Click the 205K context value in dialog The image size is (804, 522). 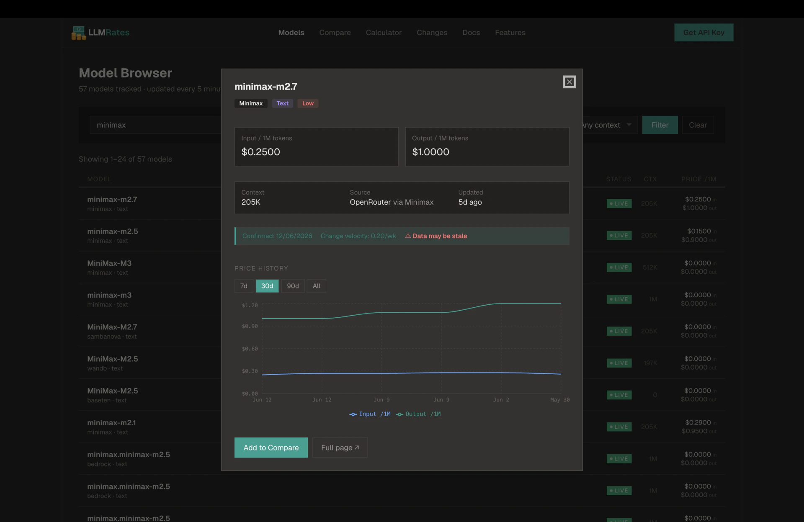coord(251,202)
